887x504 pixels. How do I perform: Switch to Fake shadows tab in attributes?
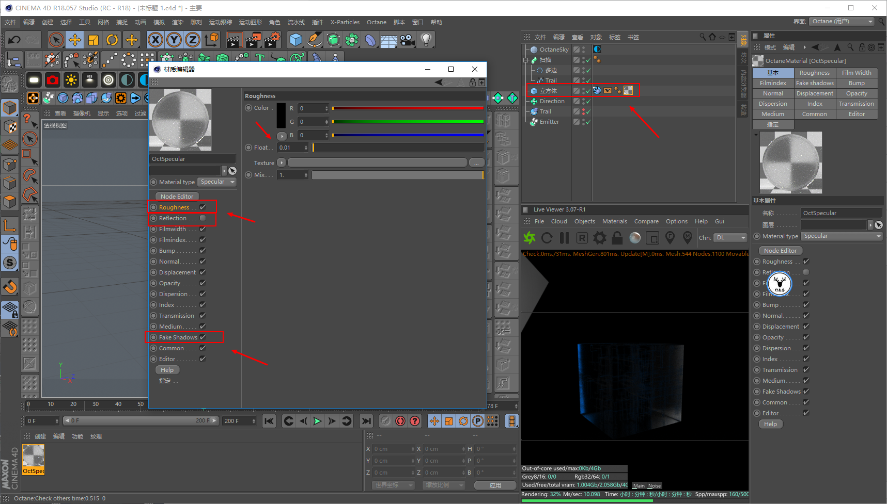[815, 83]
